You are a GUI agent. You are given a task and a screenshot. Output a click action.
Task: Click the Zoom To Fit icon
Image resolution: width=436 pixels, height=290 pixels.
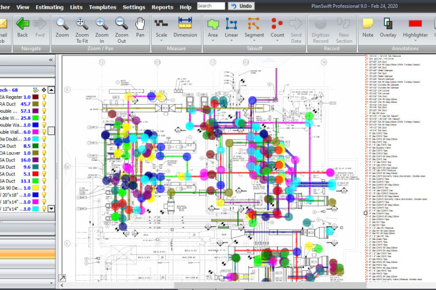click(82, 28)
